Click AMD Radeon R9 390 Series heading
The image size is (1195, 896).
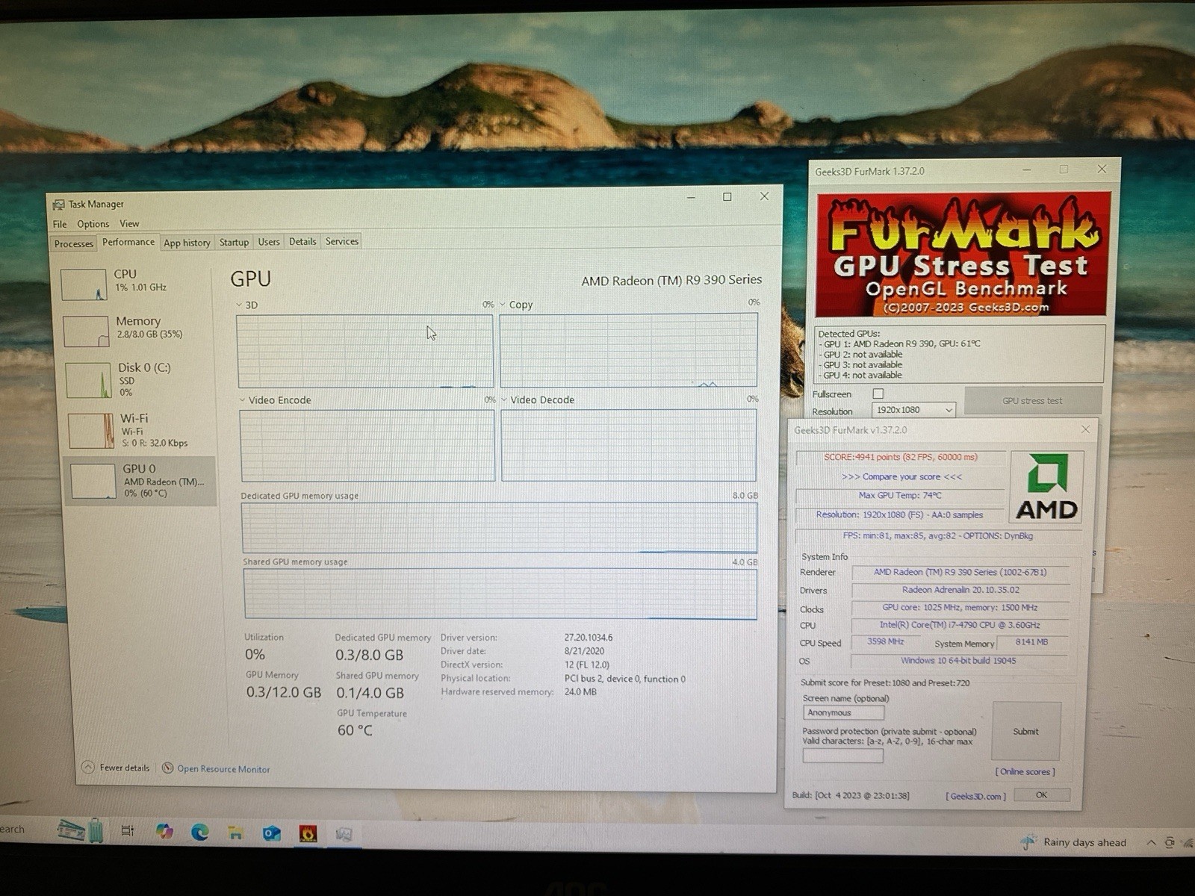[671, 280]
